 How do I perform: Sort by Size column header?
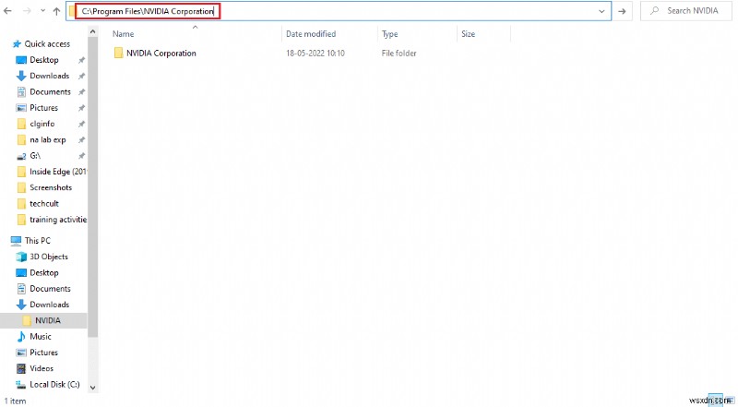coord(468,34)
